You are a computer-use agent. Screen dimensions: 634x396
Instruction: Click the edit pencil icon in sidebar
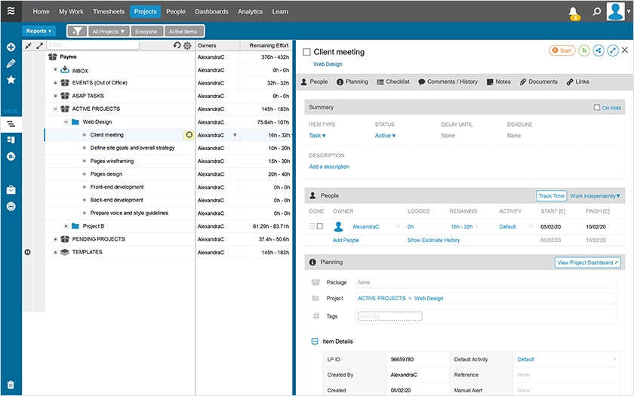click(x=11, y=63)
